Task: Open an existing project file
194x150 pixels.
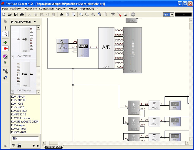Action: click(x=10, y=15)
